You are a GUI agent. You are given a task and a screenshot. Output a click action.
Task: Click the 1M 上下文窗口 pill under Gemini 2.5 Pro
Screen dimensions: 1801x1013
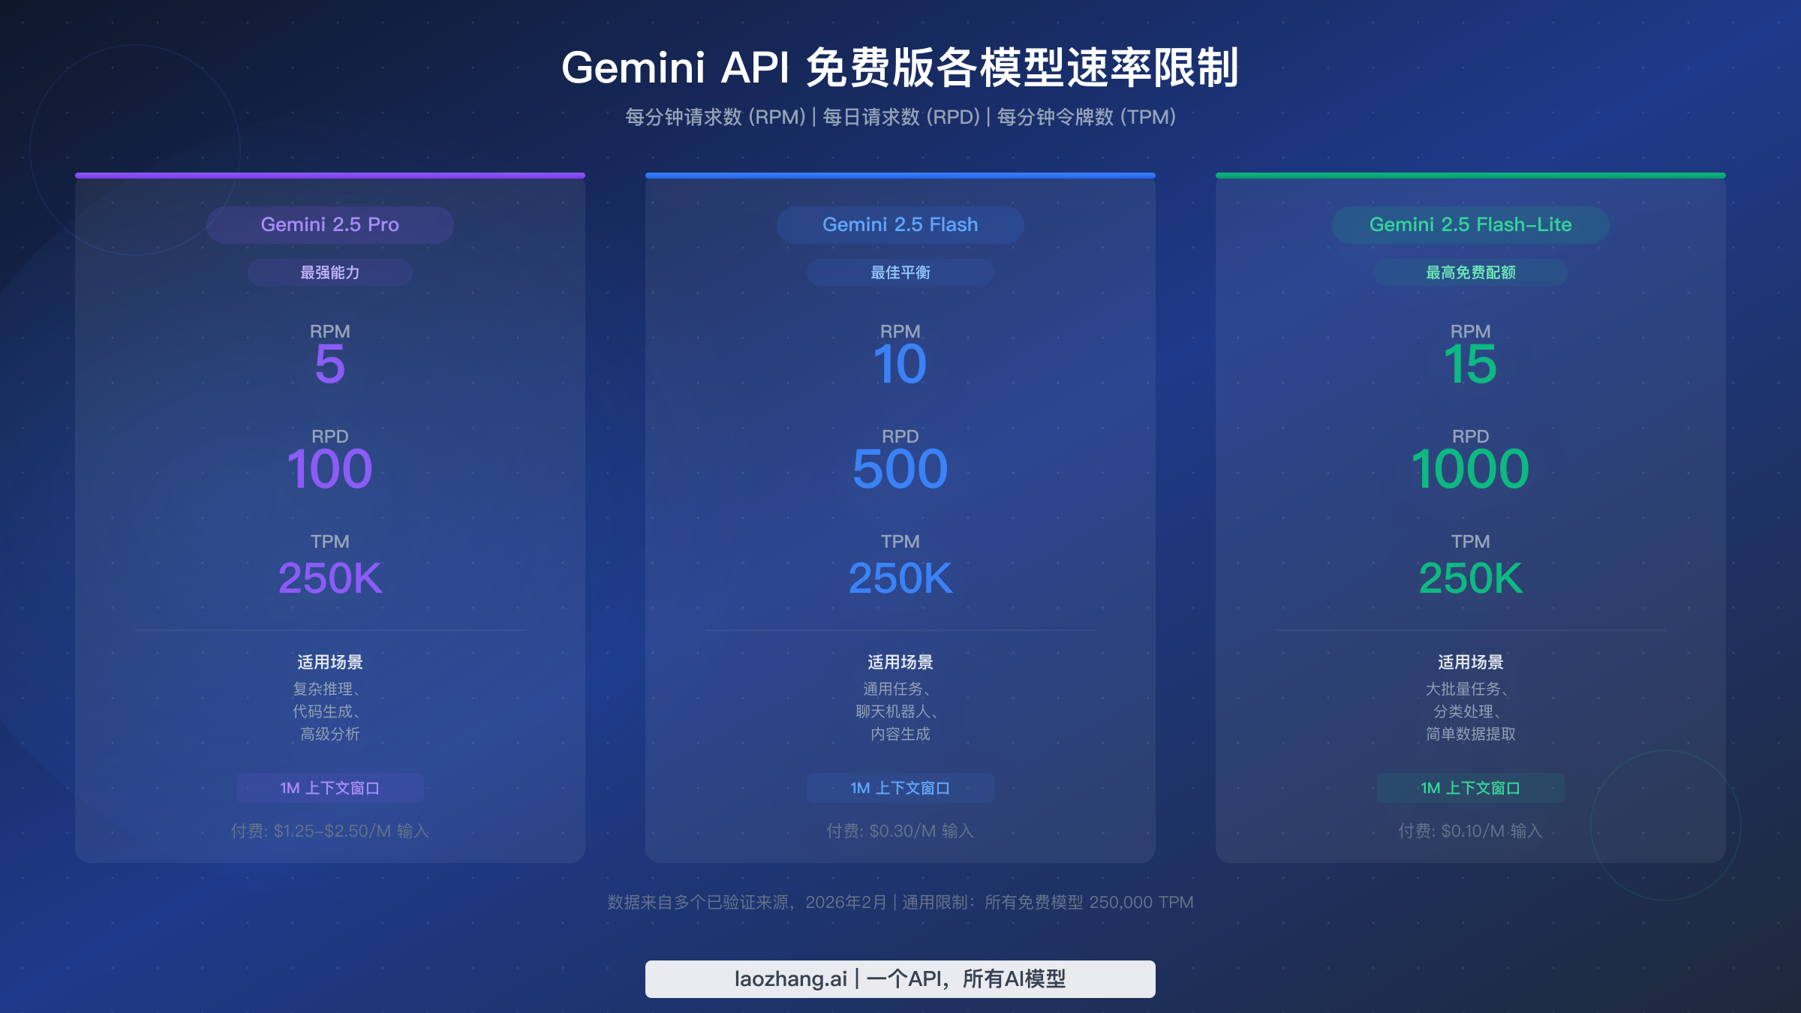click(329, 787)
